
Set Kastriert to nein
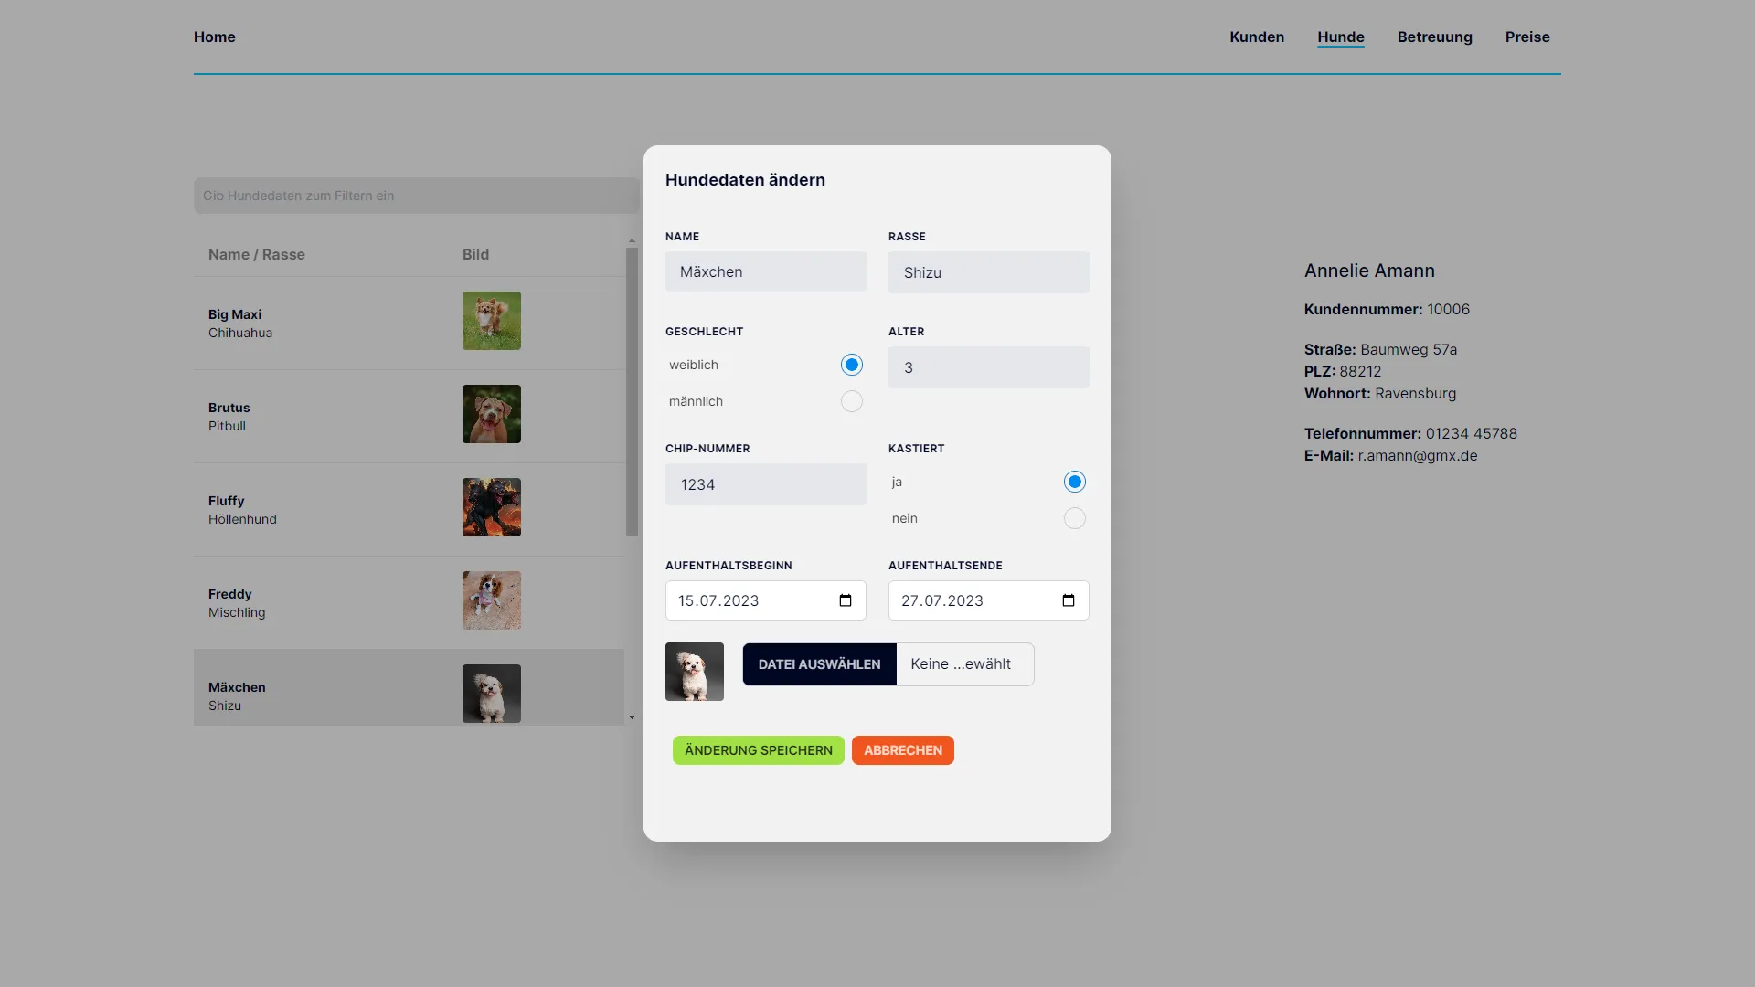1074,518
